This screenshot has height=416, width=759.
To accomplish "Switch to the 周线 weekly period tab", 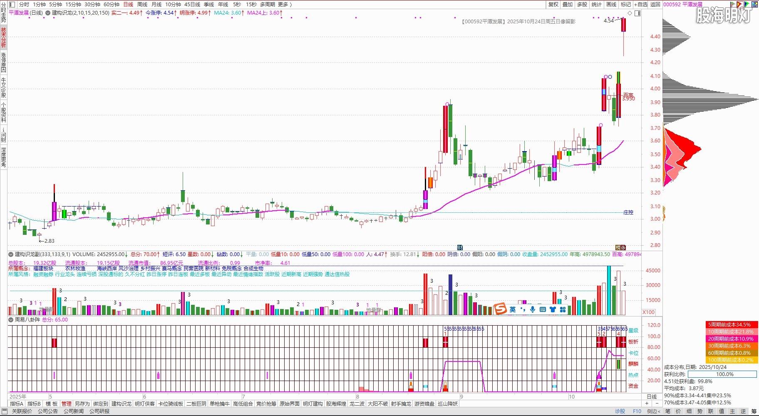I will [x=142, y=5].
